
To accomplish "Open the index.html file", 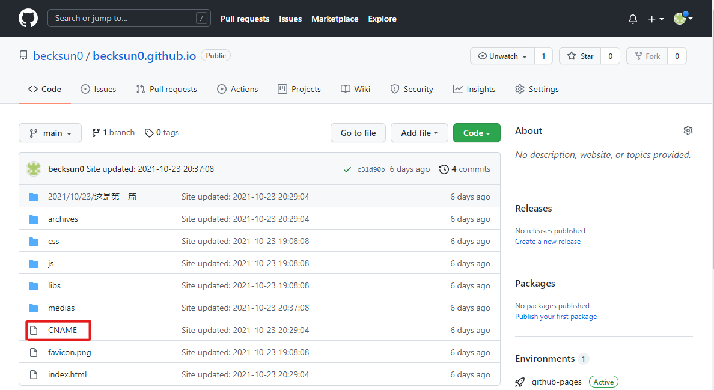I will click(x=67, y=374).
